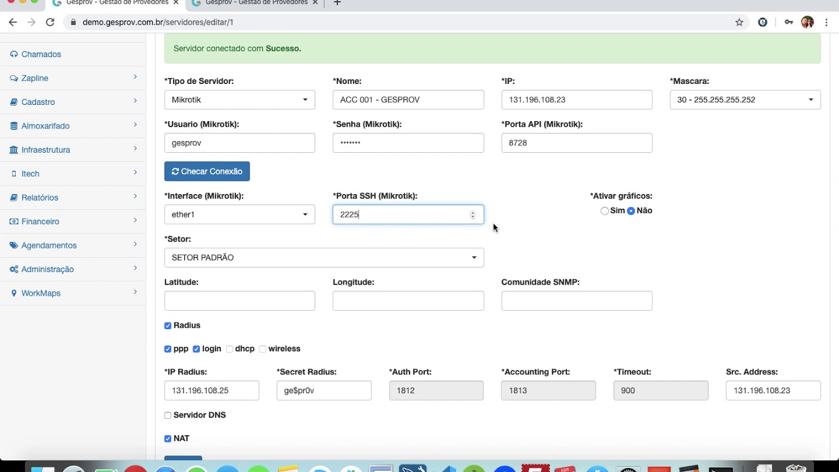Open the Setor dropdown
Viewport: 839px width, 472px height.
click(x=324, y=258)
